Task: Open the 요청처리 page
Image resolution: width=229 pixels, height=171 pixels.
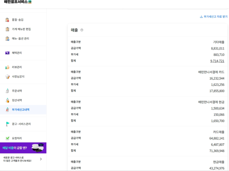Action: (x=23, y=138)
